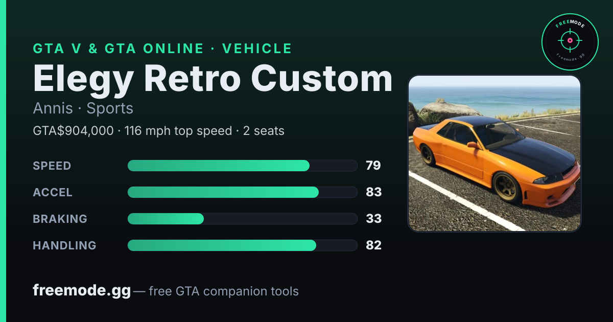Screen dimensions: 613x322
Task: Click the SPEED stat bar
Action: (242, 166)
